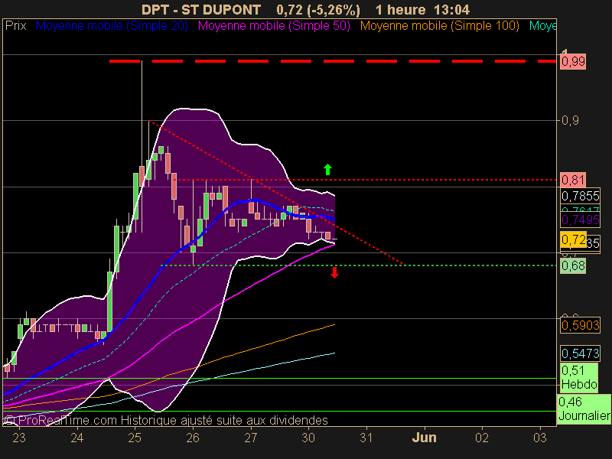Image resolution: width=612 pixels, height=459 pixels.
Task: Click the 0,51 Hebdo level label
Action: (579, 377)
